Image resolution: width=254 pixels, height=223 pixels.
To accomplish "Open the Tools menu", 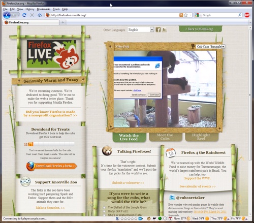I will (x=56, y=9).
